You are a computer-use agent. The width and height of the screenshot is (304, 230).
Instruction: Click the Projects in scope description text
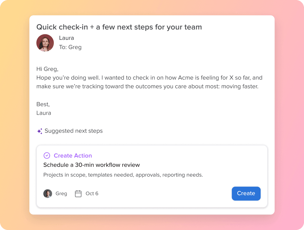123,175
